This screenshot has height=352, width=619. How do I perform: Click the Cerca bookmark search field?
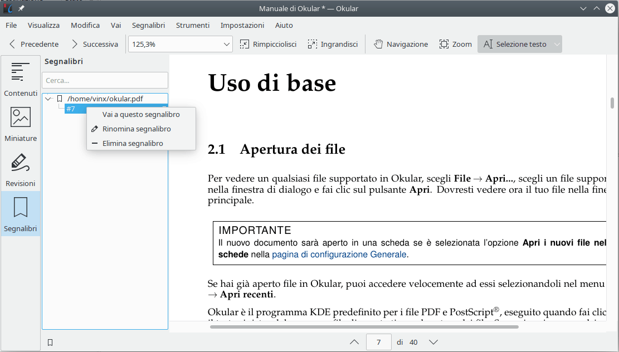(x=105, y=80)
